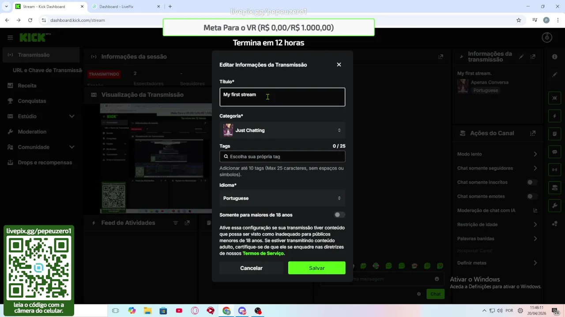Toggle the notes document icon in right rail
Image resolution: width=565 pixels, height=317 pixels.
(x=555, y=134)
